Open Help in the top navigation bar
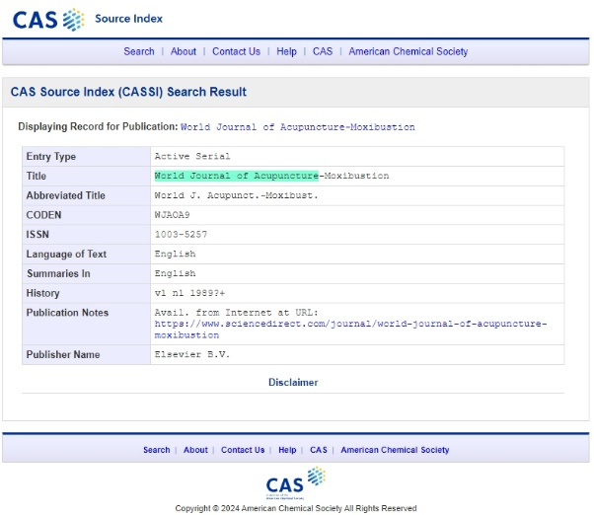The image size is (594, 515). (x=286, y=51)
